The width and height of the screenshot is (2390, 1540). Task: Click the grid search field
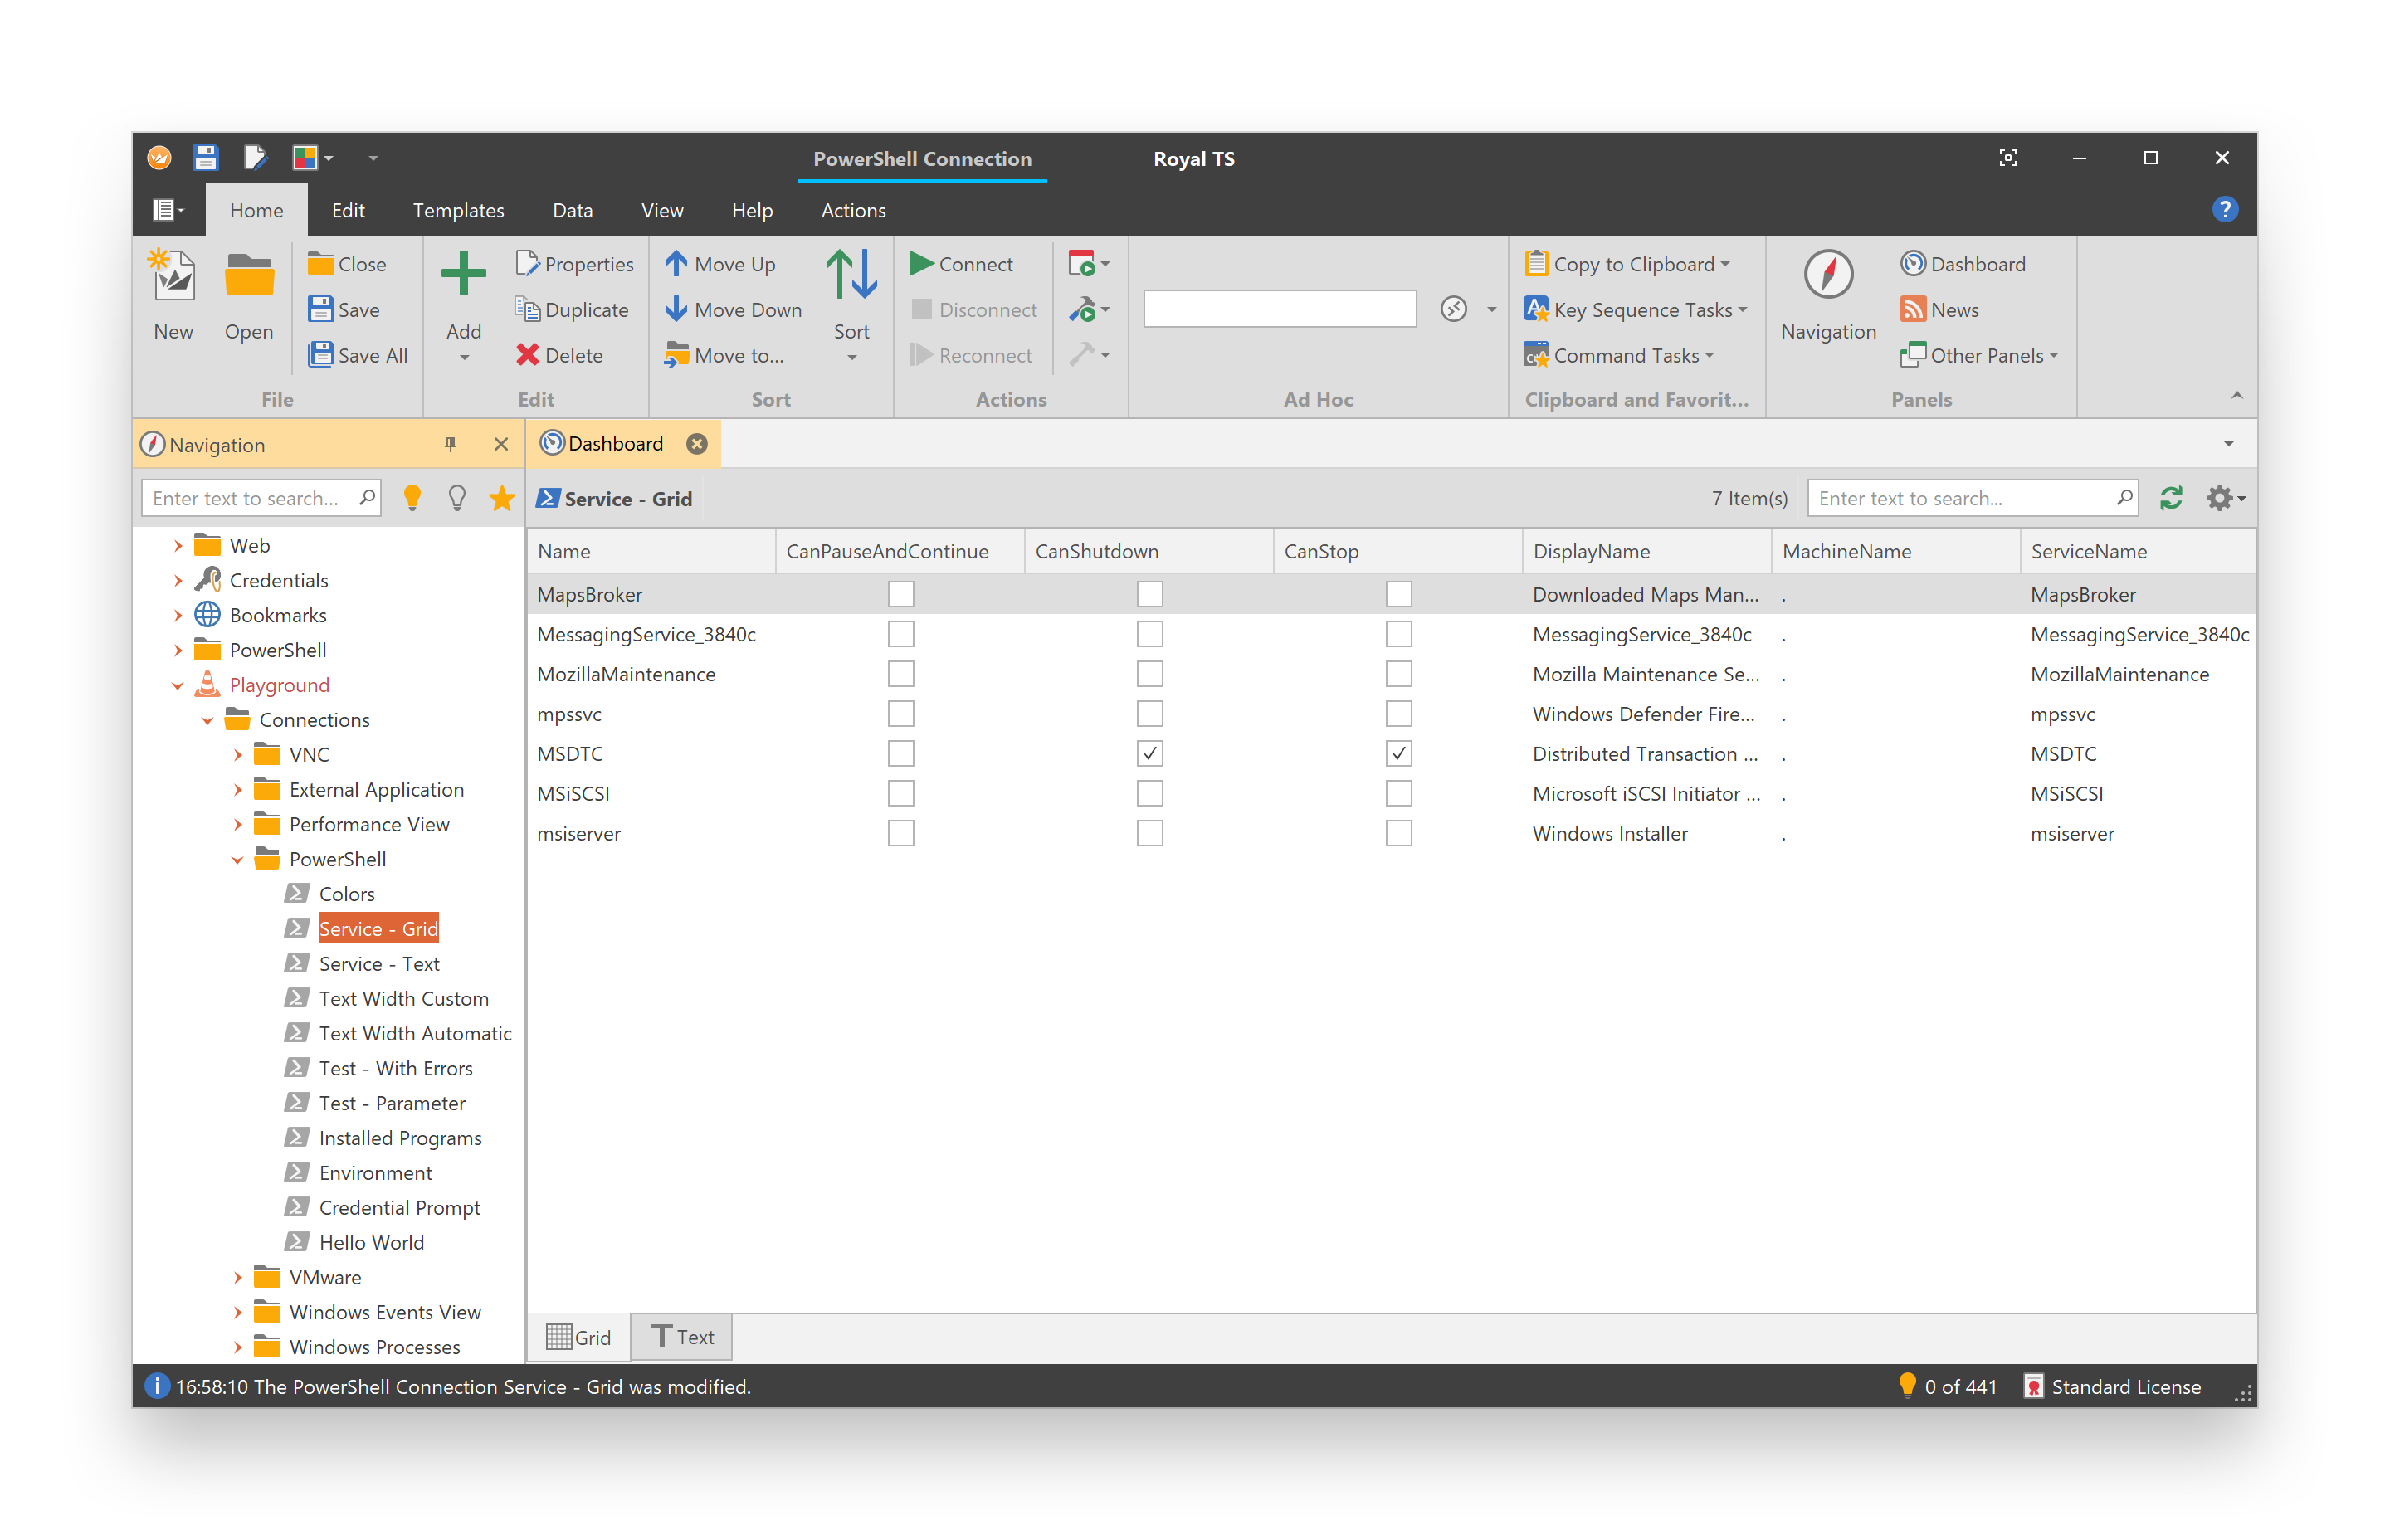[1972, 498]
